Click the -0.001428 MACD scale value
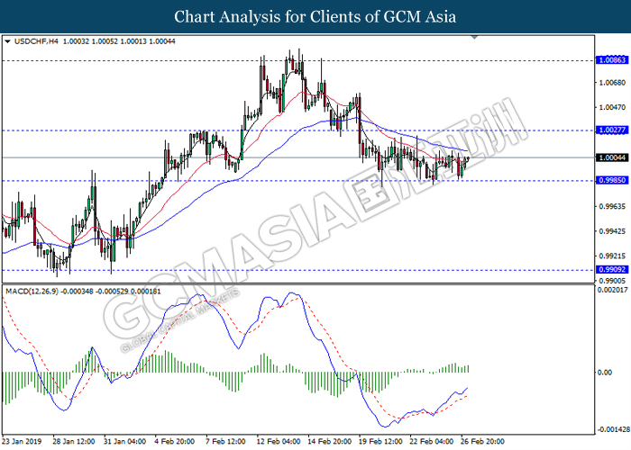Viewport: 631px width, 450px height. (613, 430)
